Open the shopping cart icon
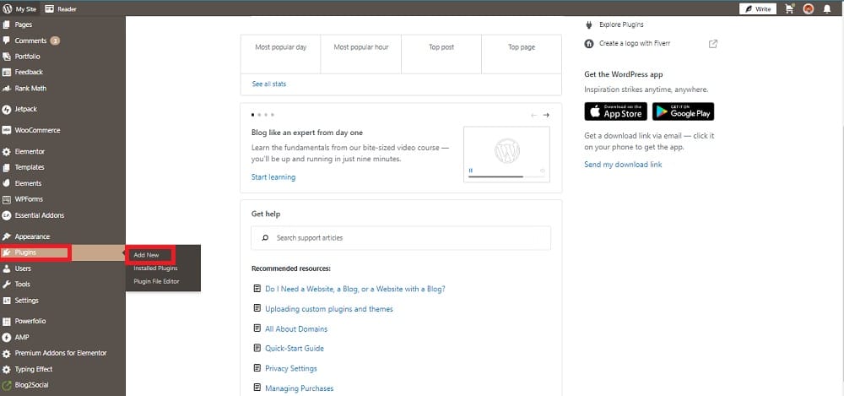The image size is (844, 396). 790,9
